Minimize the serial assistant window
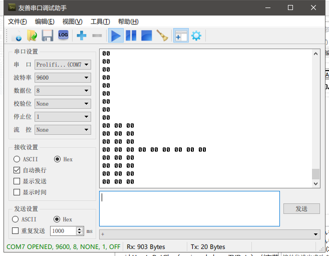Image resolution: width=329 pixels, height=256 pixels. [x=268, y=8]
